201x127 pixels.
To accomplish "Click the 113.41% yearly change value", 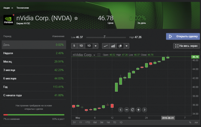I will tap(58, 87).
